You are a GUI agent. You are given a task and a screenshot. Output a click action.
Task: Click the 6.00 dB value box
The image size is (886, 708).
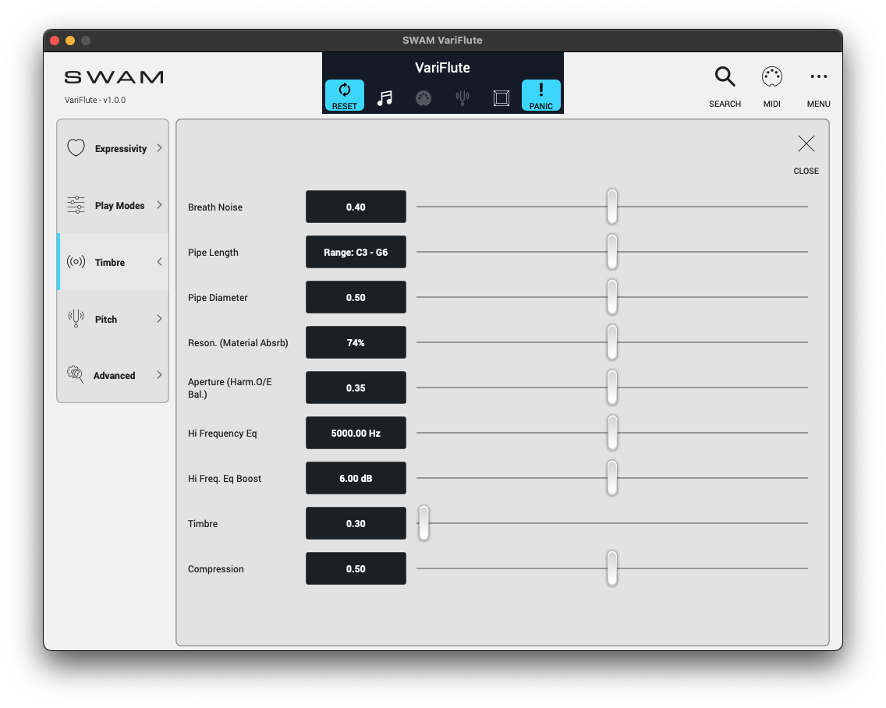[x=356, y=478]
